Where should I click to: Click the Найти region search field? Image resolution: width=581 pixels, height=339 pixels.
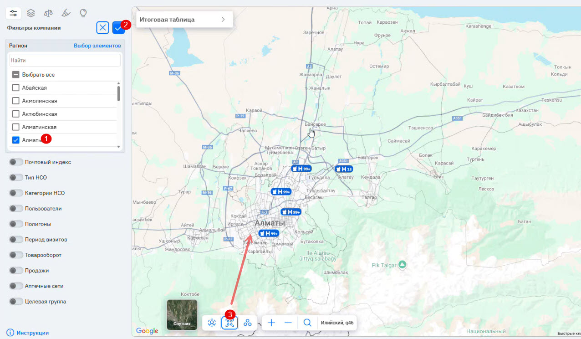[65, 60]
